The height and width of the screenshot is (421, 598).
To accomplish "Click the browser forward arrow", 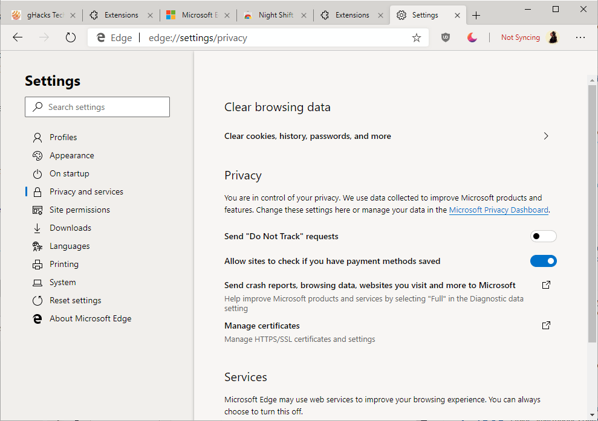I will (x=44, y=37).
